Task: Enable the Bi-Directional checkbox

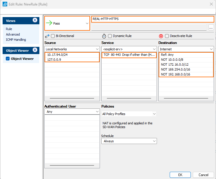Action: pos(53,36)
